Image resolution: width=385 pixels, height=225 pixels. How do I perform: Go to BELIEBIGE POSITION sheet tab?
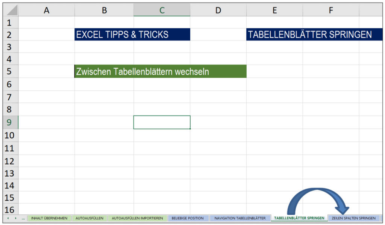tap(188, 218)
